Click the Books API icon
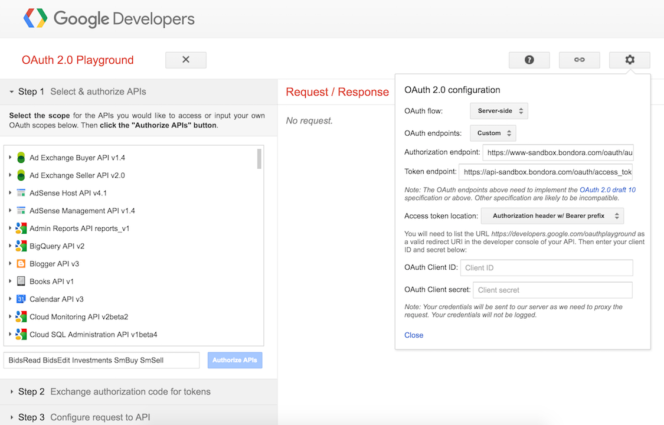 point(21,281)
